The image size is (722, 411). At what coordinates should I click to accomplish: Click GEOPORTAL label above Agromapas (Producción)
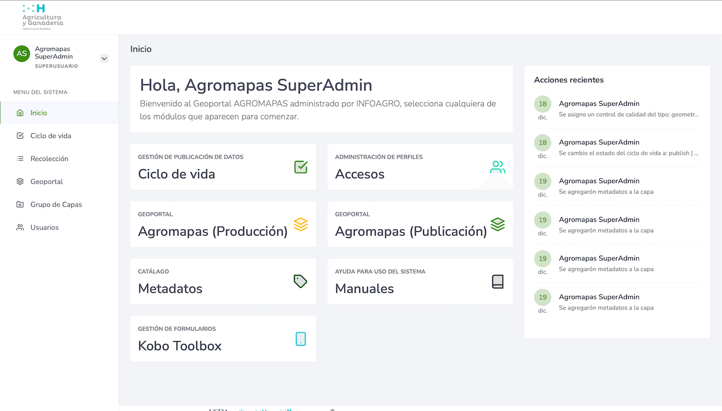[x=156, y=214]
